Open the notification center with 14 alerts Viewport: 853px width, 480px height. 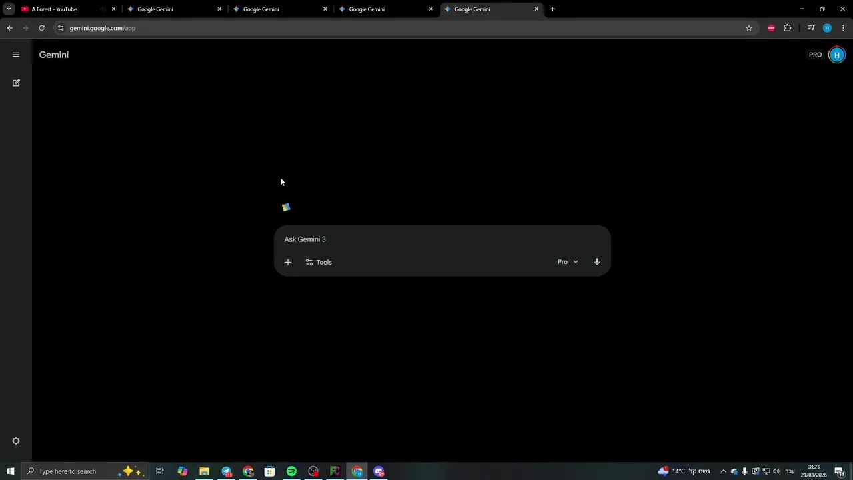(840, 471)
